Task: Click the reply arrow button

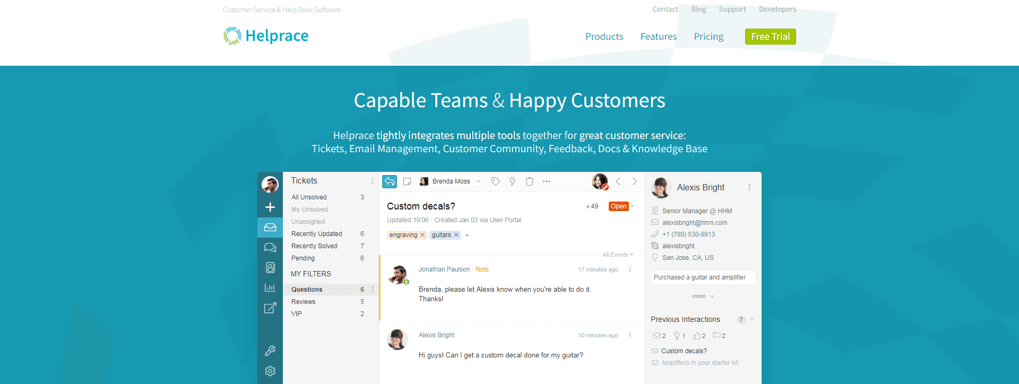Action: pos(390,181)
